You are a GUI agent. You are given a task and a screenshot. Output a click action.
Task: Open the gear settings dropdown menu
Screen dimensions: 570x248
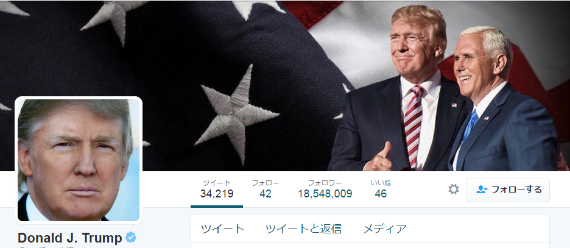[x=453, y=190]
